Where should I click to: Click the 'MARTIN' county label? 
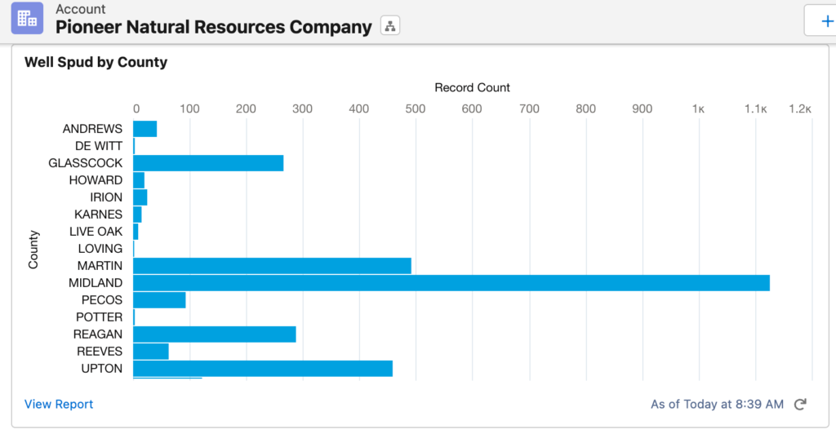coord(100,266)
